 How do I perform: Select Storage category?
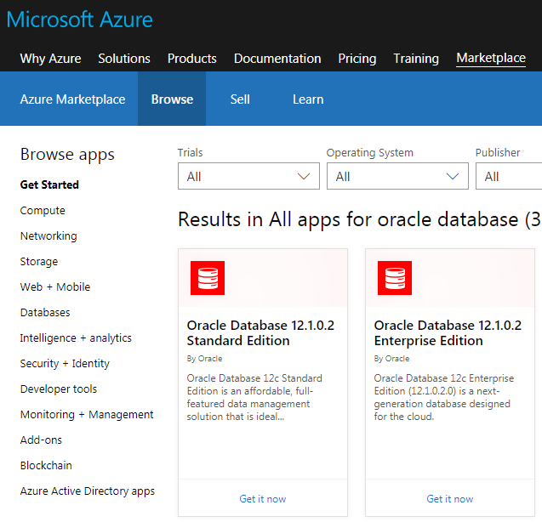tap(39, 262)
